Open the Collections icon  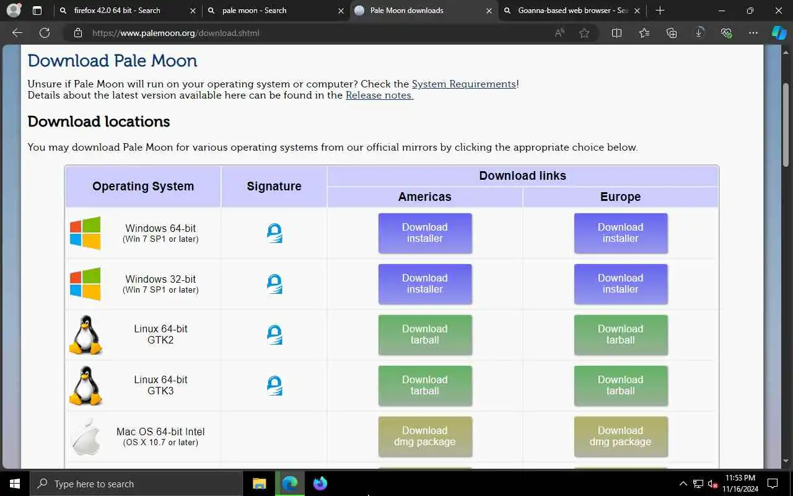click(672, 33)
